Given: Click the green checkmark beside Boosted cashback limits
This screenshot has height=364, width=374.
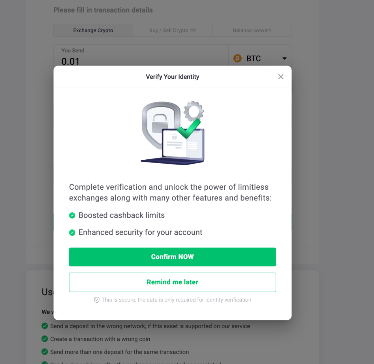Looking at the screenshot, I should (x=72, y=215).
